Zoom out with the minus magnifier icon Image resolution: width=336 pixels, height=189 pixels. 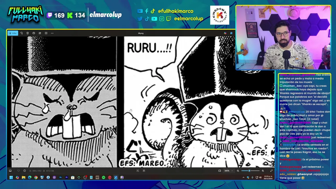point(238,171)
